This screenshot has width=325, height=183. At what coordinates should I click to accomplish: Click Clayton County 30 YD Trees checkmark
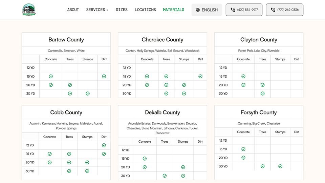pos(262,94)
